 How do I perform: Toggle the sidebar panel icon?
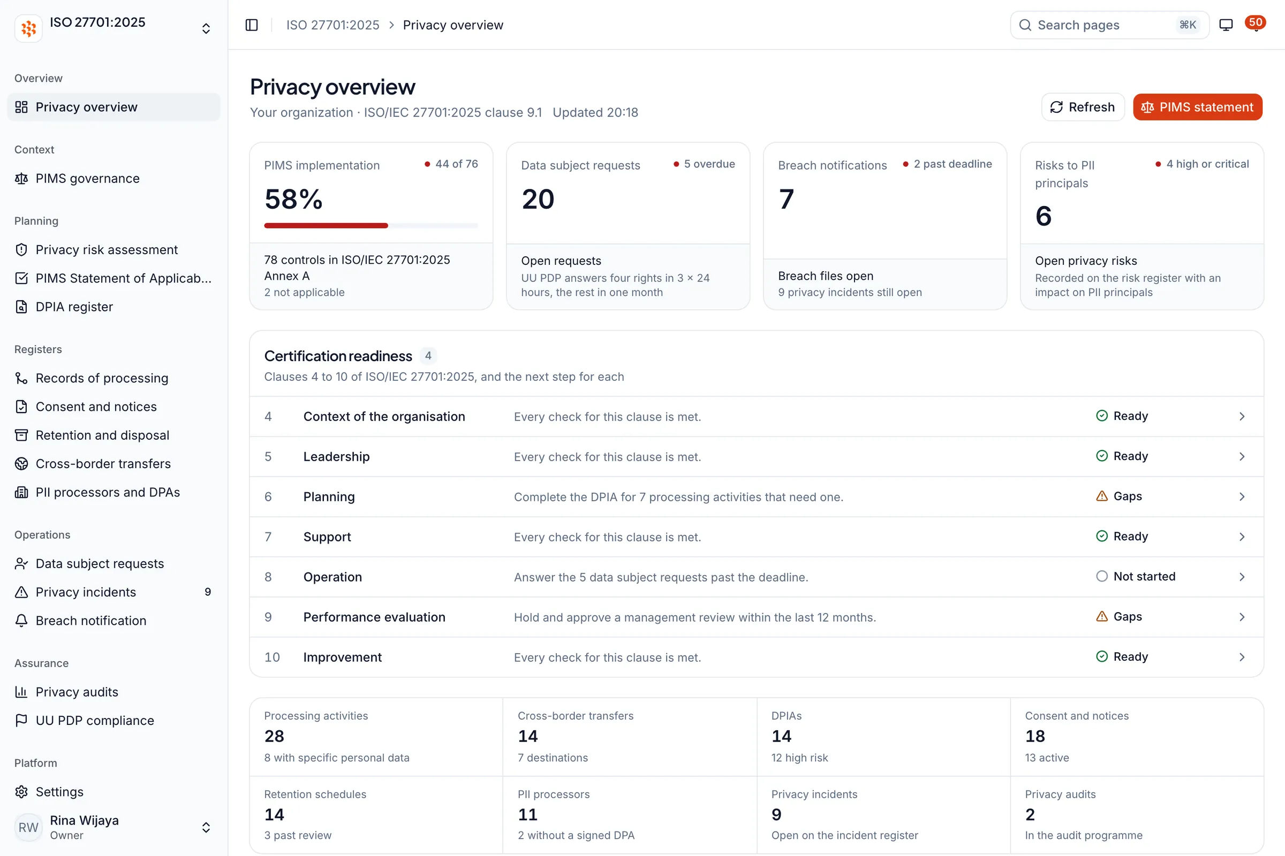(x=251, y=25)
